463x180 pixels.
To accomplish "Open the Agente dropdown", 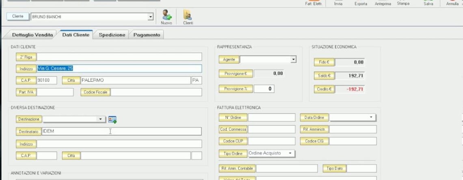I will tap(293, 59).
